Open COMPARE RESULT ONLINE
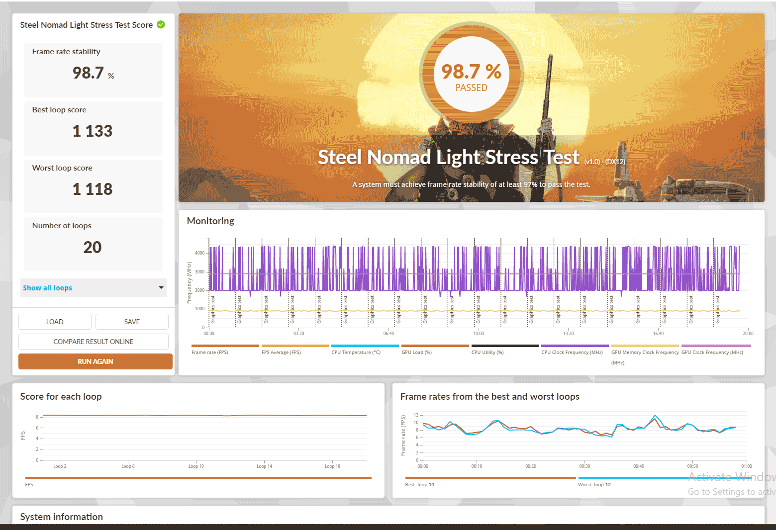 94,342
